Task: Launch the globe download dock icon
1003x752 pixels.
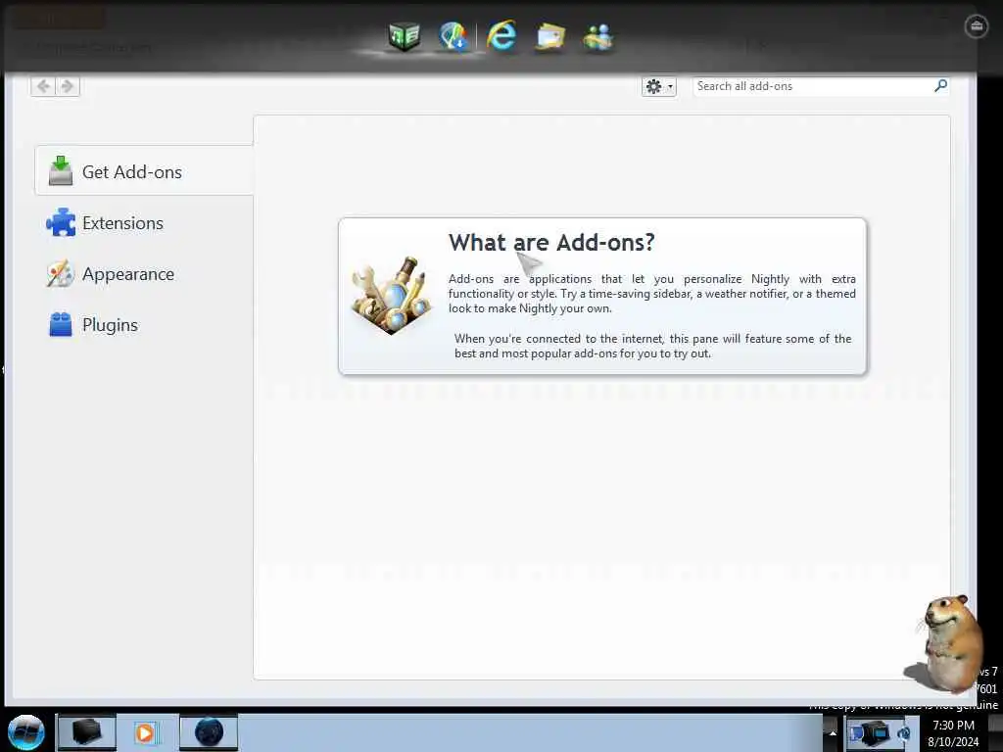Action: [x=454, y=36]
